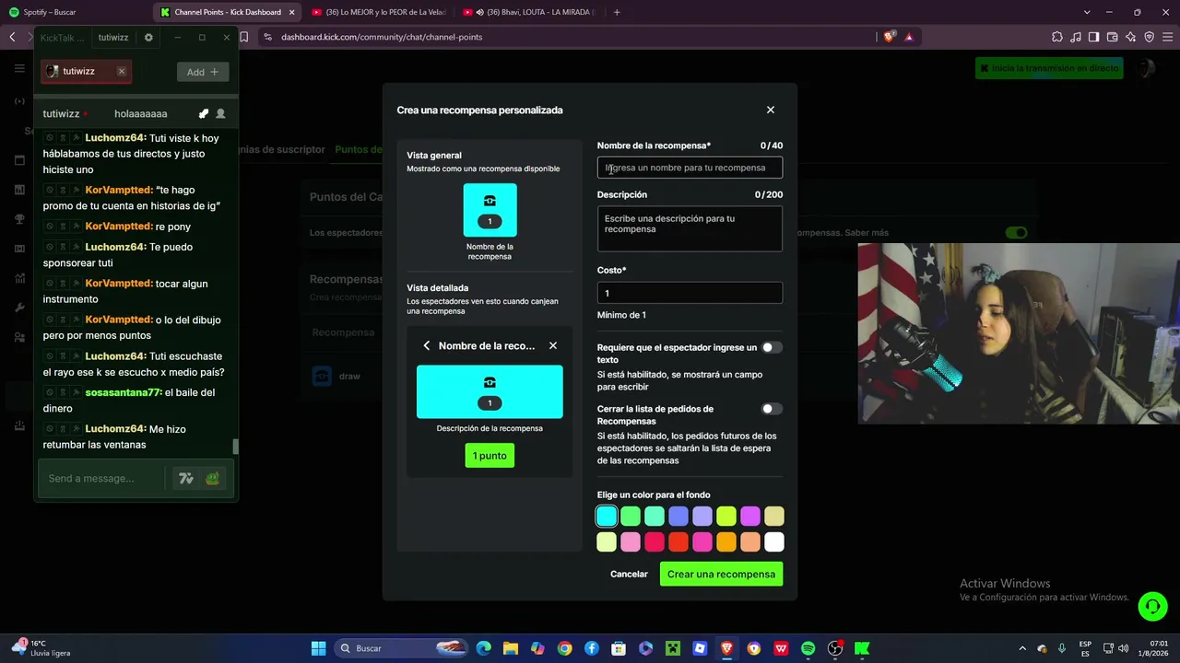Toggle 'Cerrar la lista de pedidos de Recompensas'
The width and height of the screenshot is (1180, 663).
pyautogui.click(x=772, y=409)
